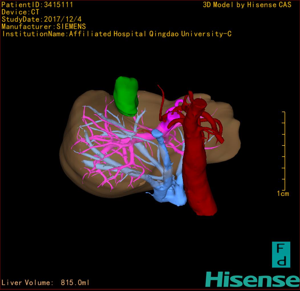This screenshot has width=300, height=291.
Task: Click the Device:CT label
Action: pyautogui.click(x=21, y=12)
